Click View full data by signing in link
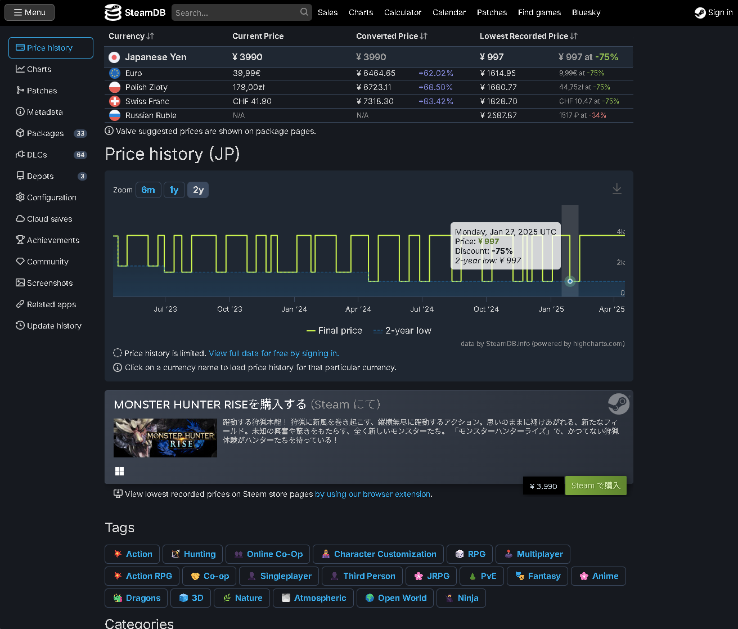 (274, 353)
